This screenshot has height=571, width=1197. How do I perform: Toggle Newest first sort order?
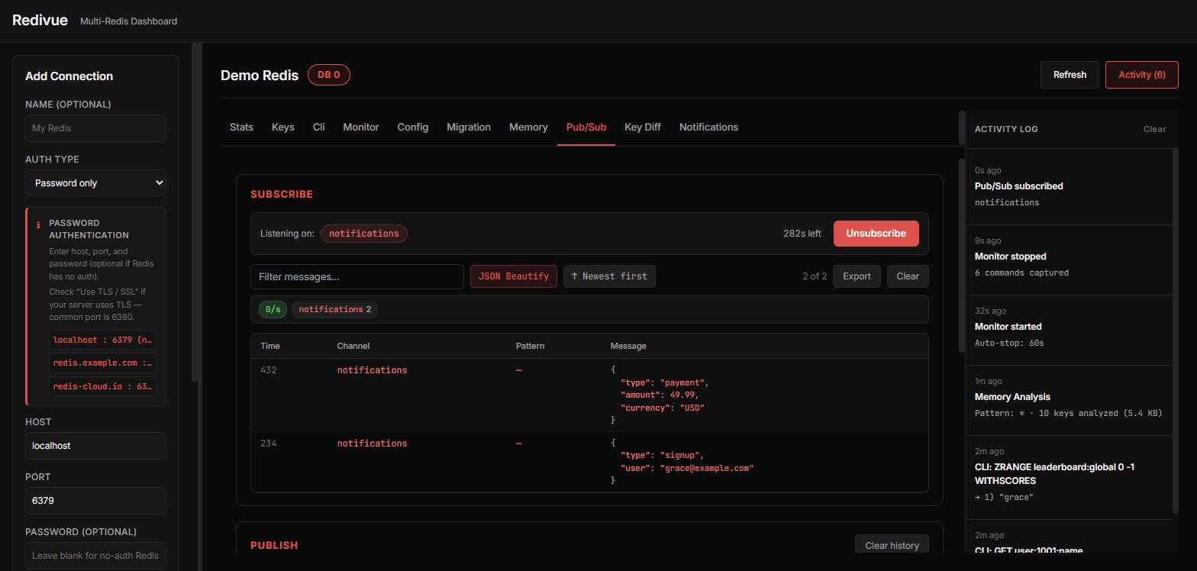(x=609, y=276)
